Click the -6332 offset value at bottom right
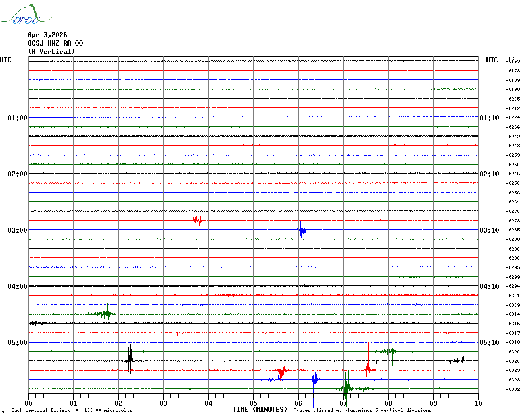Viewport: 523px width, 418px height. click(x=513, y=389)
